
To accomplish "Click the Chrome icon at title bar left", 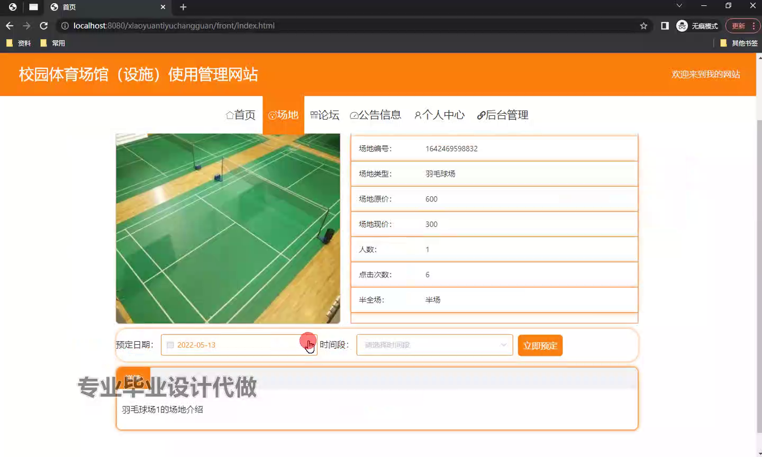I will click(12, 7).
